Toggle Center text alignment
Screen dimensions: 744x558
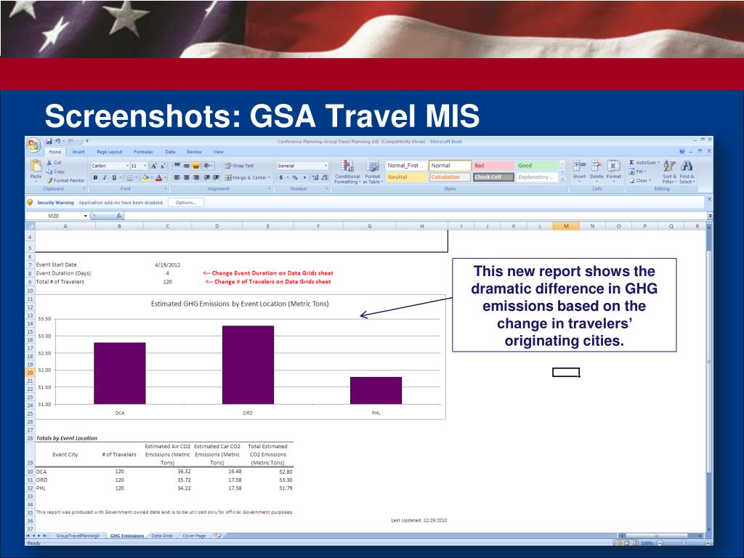[187, 177]
